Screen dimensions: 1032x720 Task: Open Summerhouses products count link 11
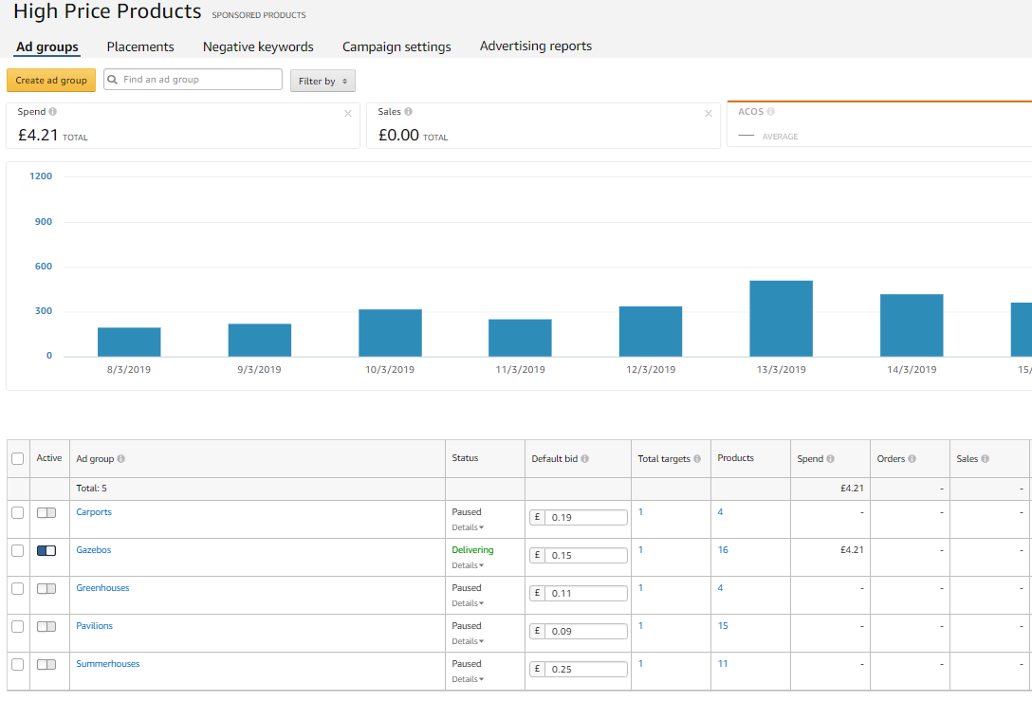click(x=723, y=664)
